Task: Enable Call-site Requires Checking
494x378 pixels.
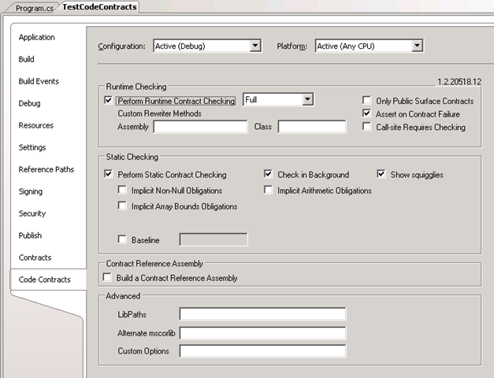Action: tap(366, 126)
